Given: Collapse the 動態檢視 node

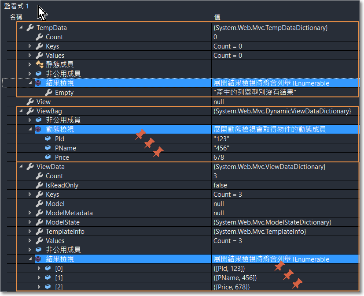Looking at the screenshot, I should coord(30,129).
